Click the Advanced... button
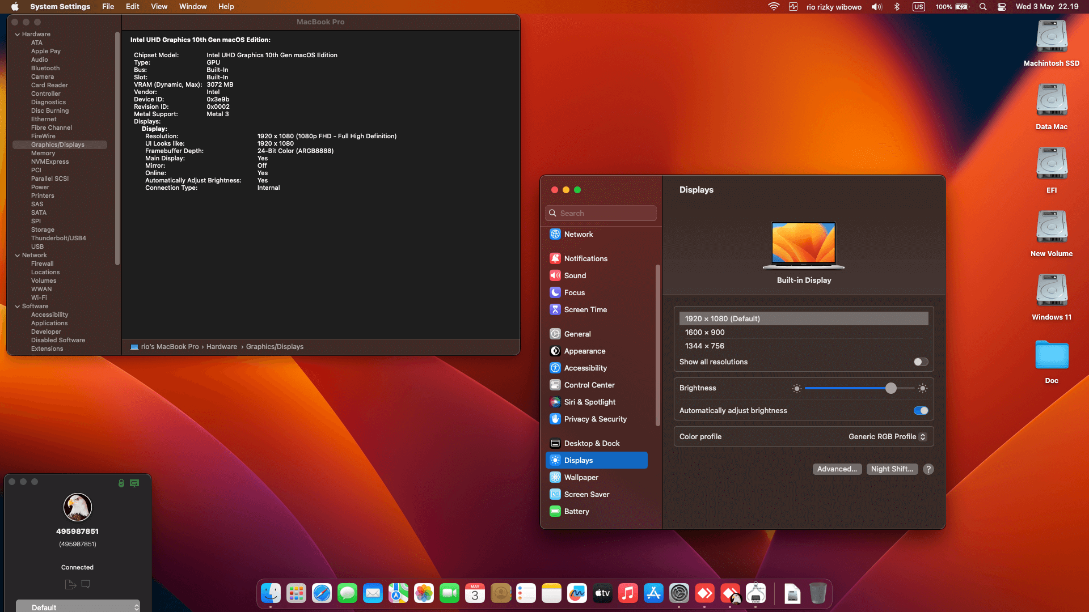 (837, 469)
